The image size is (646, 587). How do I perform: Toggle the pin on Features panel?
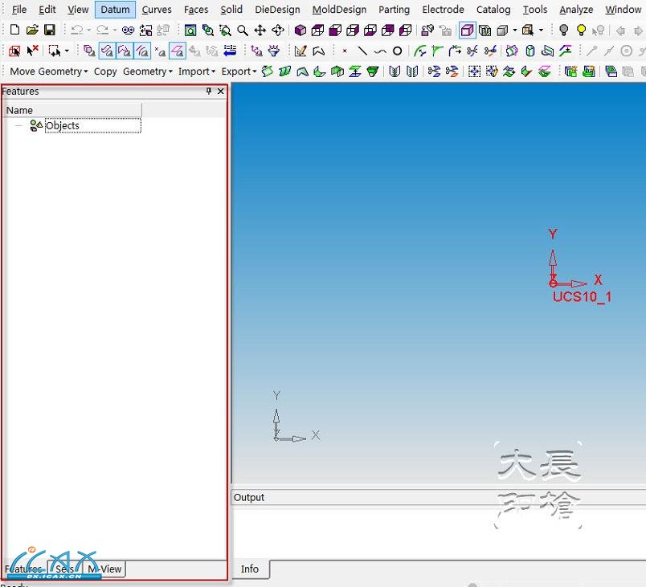pyautogui.click(x=209, y=92)
